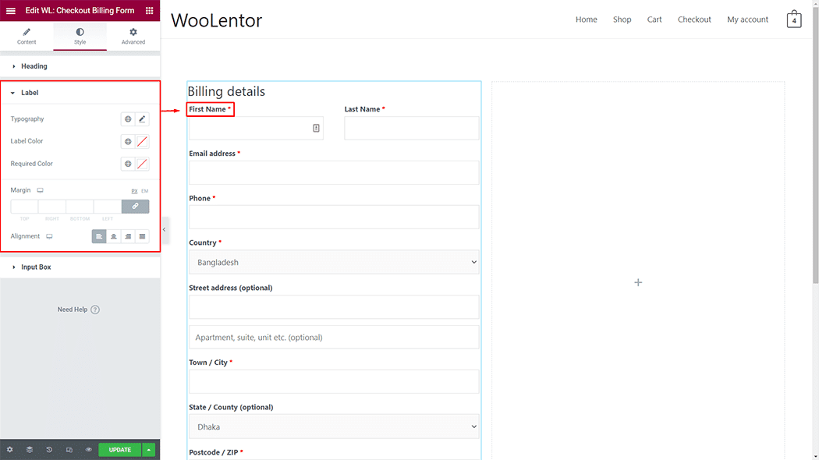
Task: Open the Elementor hamburger menu
Action: tap(11, 11)
